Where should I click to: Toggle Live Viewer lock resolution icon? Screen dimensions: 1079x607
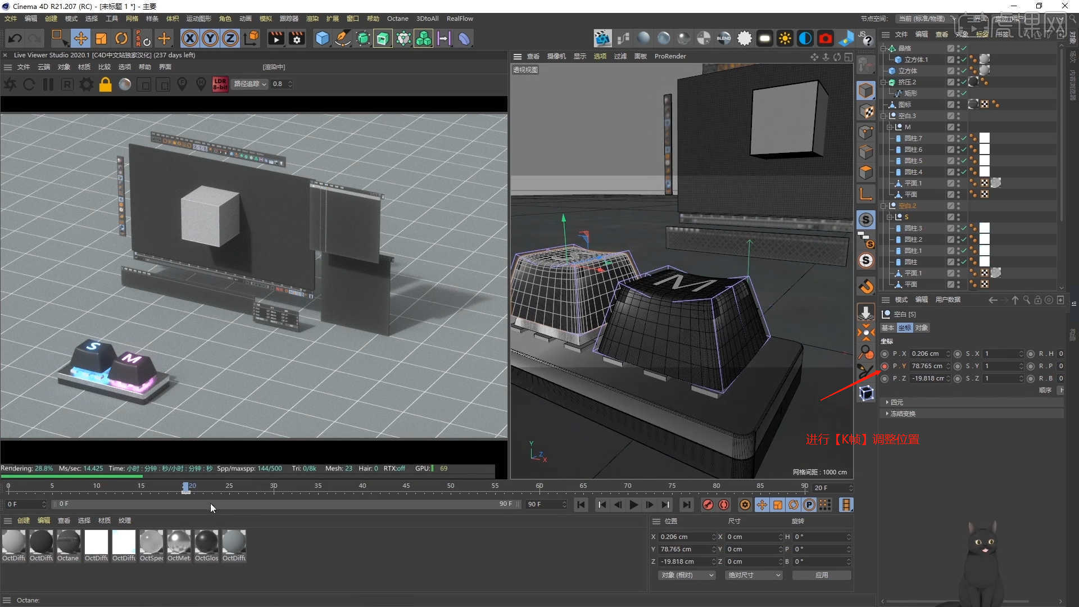(105, 84)
